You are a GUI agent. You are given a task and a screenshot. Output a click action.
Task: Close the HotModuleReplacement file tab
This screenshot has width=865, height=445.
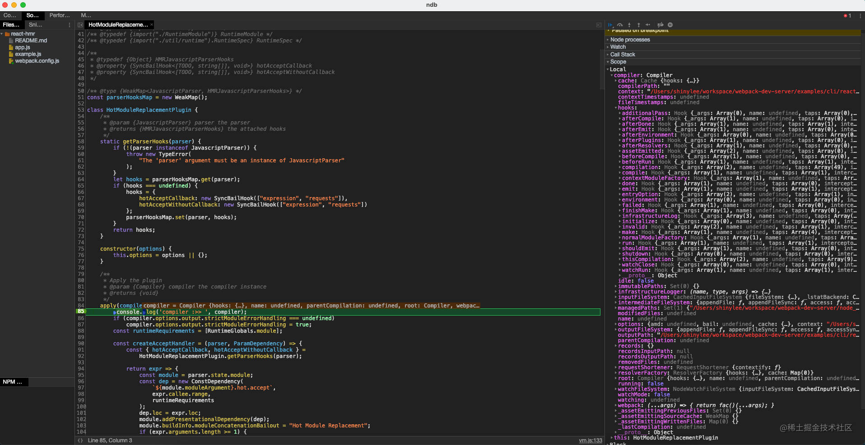152,25
